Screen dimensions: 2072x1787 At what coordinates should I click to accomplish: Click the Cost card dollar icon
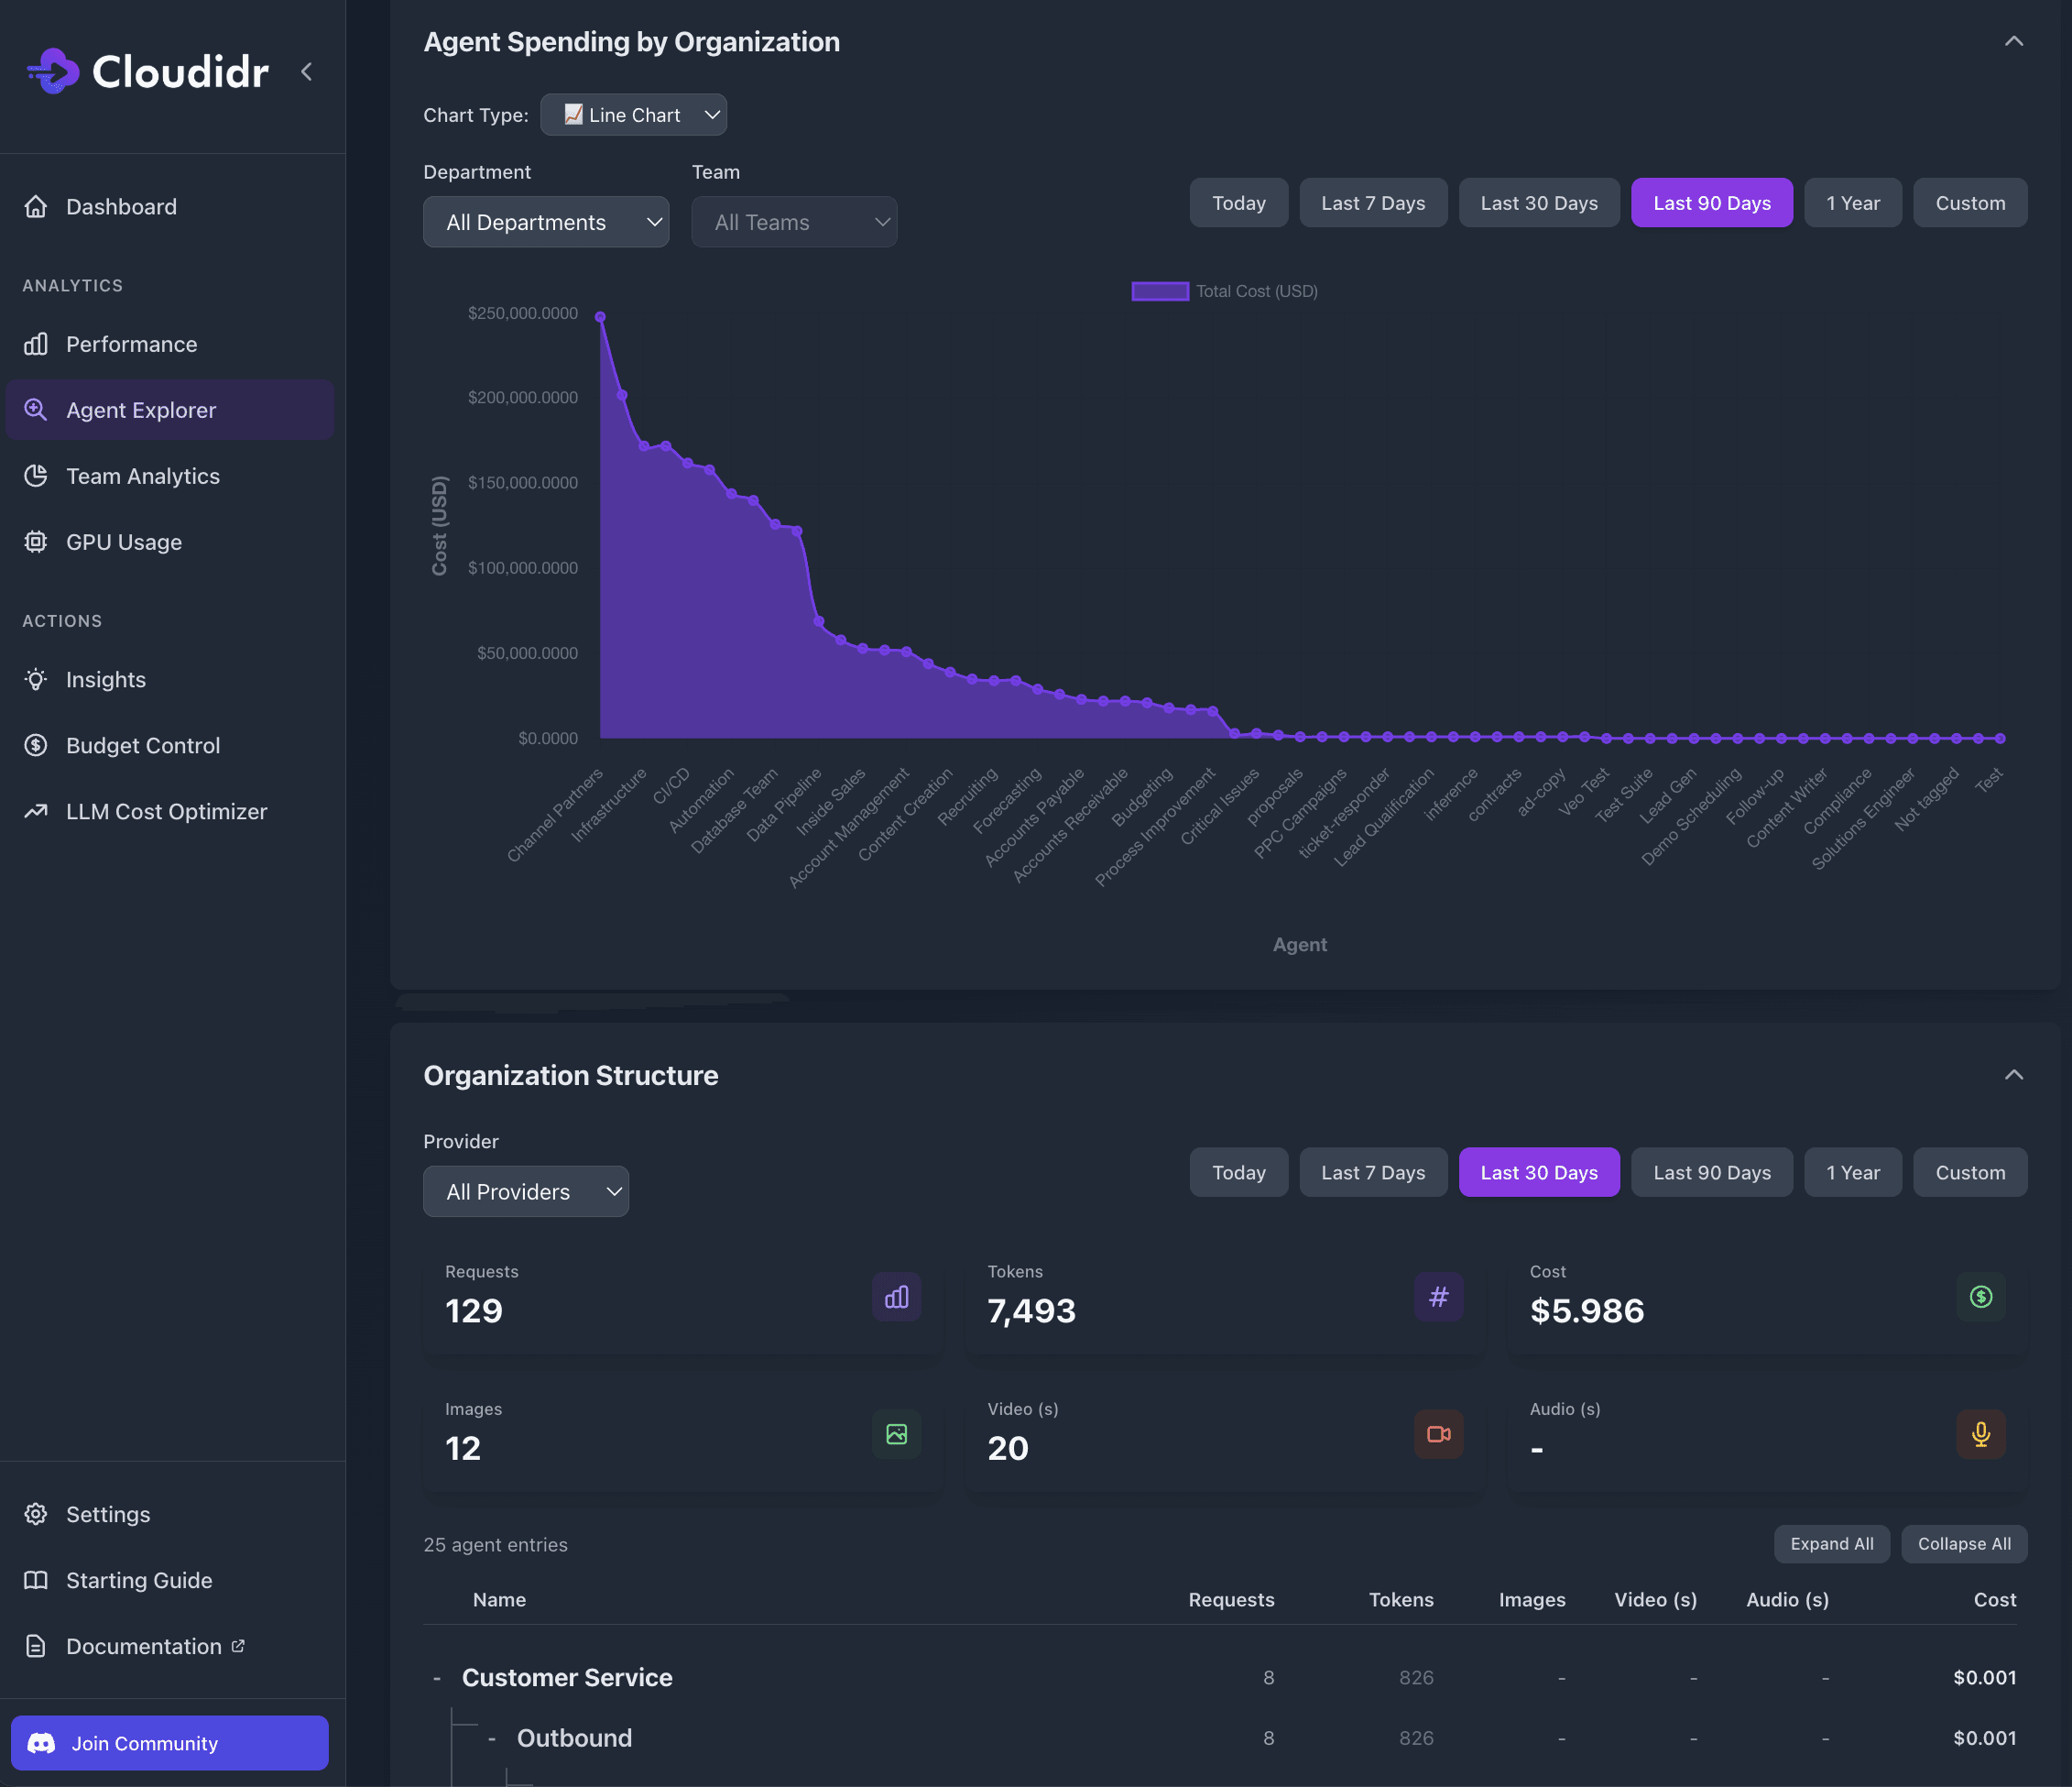pyautogui.click(x=1980, y=1297)
